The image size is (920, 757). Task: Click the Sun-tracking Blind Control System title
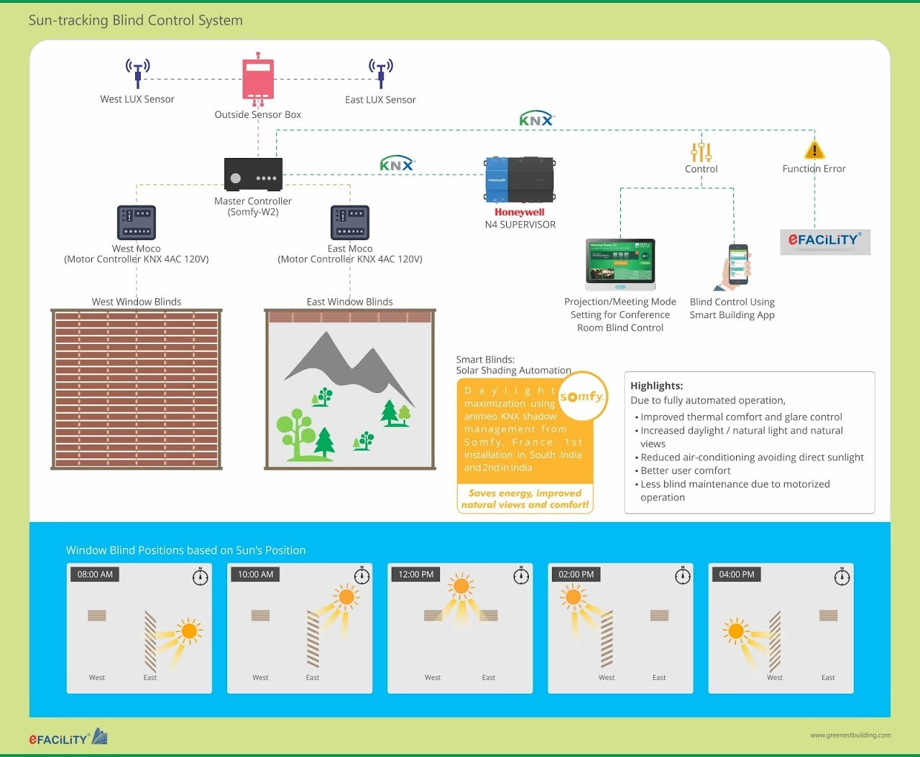(x=136, y=20)
